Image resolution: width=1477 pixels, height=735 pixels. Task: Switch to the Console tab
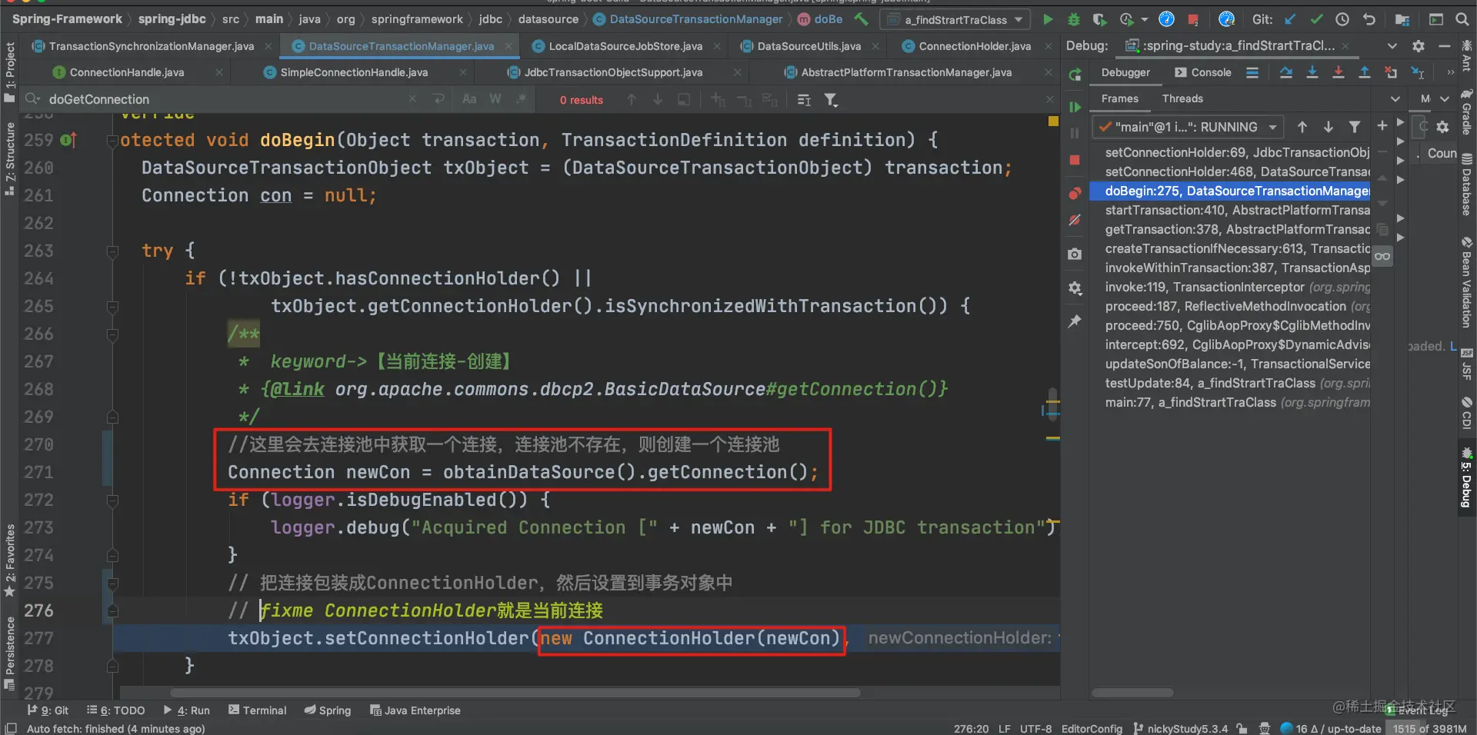click(1203, 72)
